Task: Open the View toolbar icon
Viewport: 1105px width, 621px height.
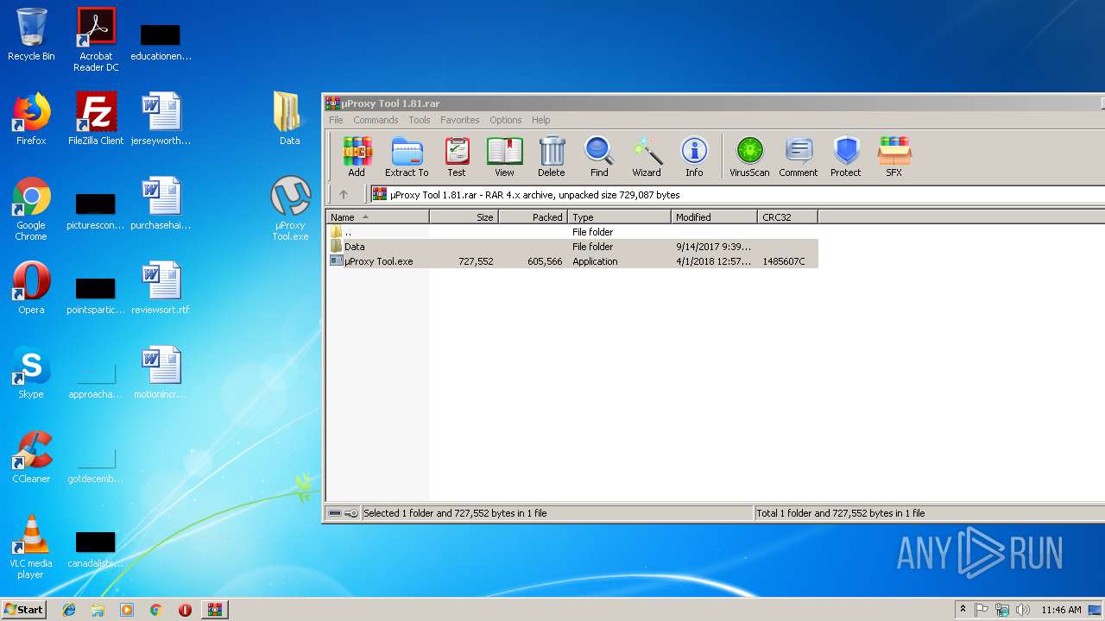Action: (x=504, y=157)
